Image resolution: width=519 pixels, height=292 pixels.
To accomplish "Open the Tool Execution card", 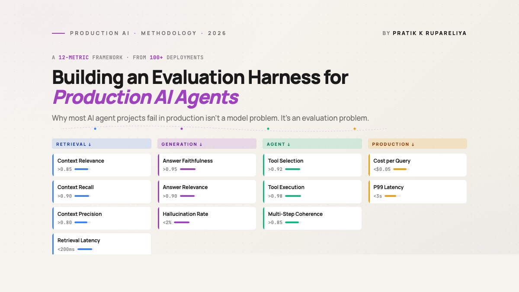I will (x=312, y=192).
